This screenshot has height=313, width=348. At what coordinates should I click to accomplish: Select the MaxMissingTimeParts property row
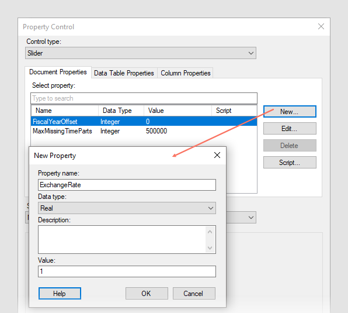(144, 131)
